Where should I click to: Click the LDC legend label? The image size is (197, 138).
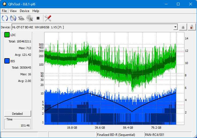13,35
